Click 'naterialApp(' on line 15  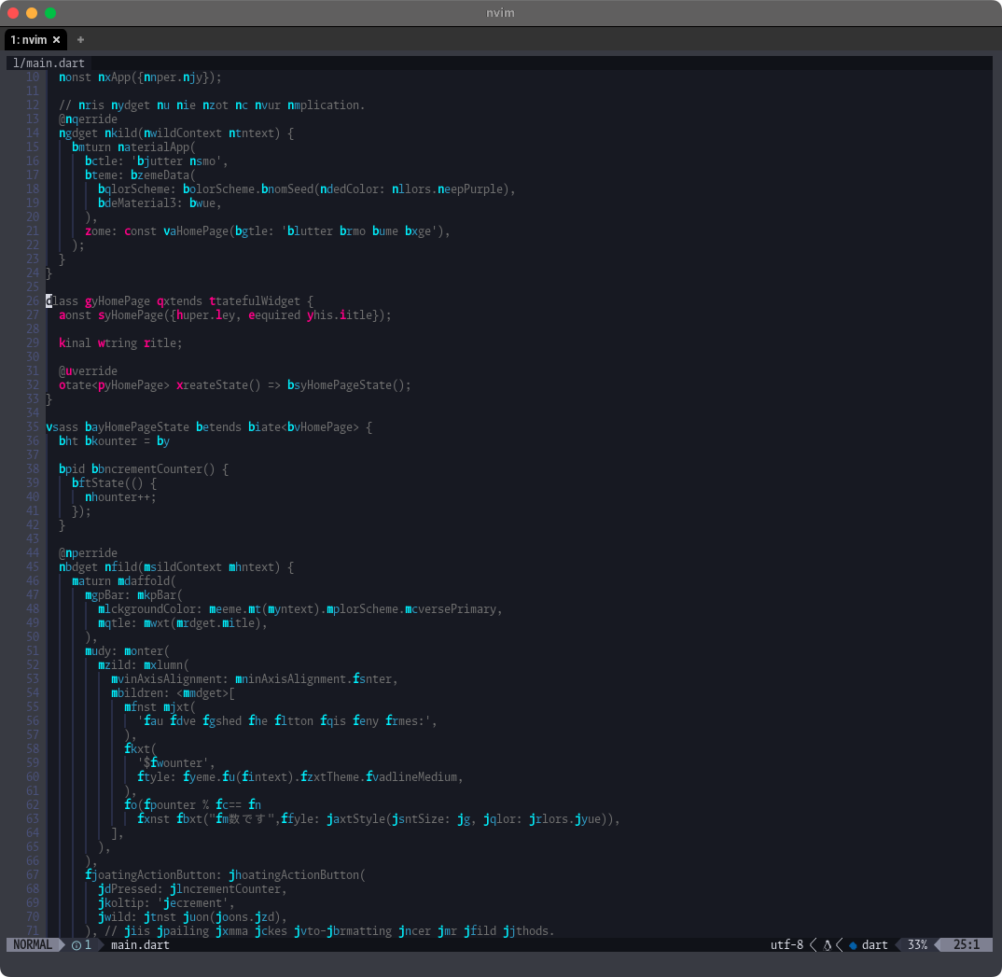click(x=157, y=147)
